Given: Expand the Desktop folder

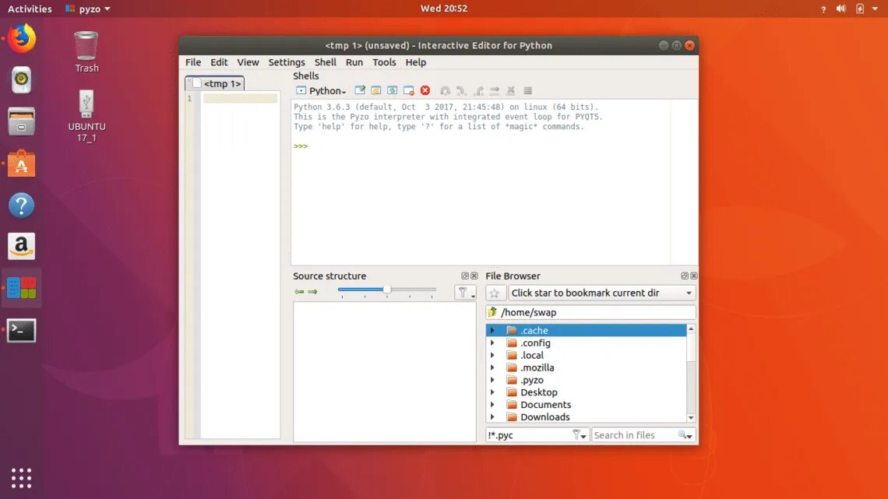Looking at the screenshot, I should point(492,392).
